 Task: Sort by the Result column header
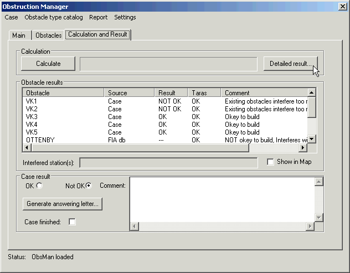coord(171,92)
